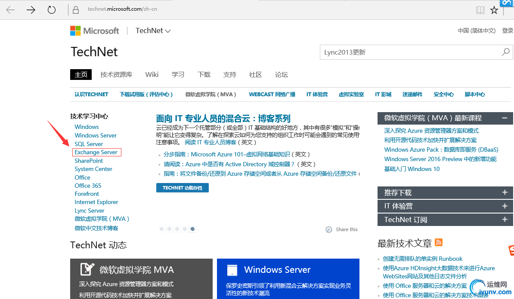Select the fourth carousel dot
Image resolution: width=514 pixels, height=299 pixels.
click(x=185, y=229)
